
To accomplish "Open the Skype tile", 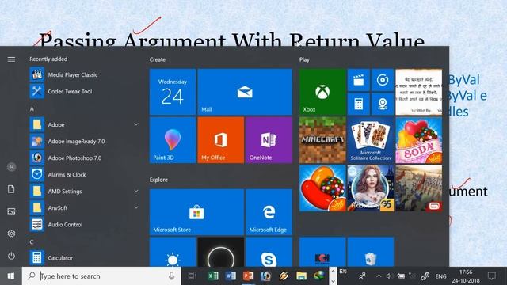I will point(269,252).
